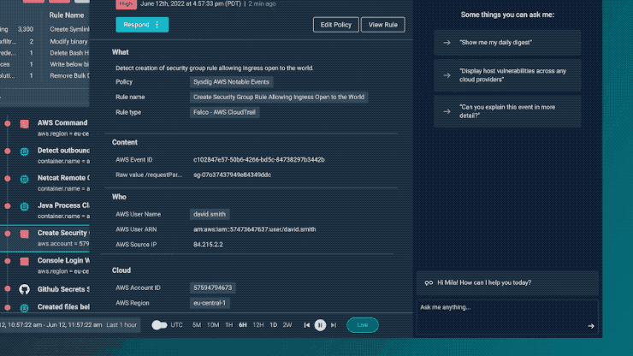The width and height of the screenshot is (633, 356).
Task: Click the Falco - AWS CloudTrail rule type tag
Action: [x=224, y=112]
